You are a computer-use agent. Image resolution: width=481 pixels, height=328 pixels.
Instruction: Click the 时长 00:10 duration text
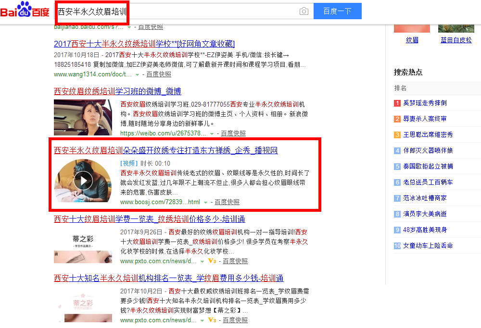155,164
